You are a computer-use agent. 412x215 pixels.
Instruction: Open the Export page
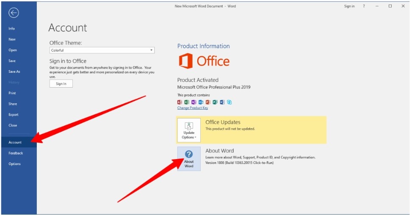coord(14,114)
